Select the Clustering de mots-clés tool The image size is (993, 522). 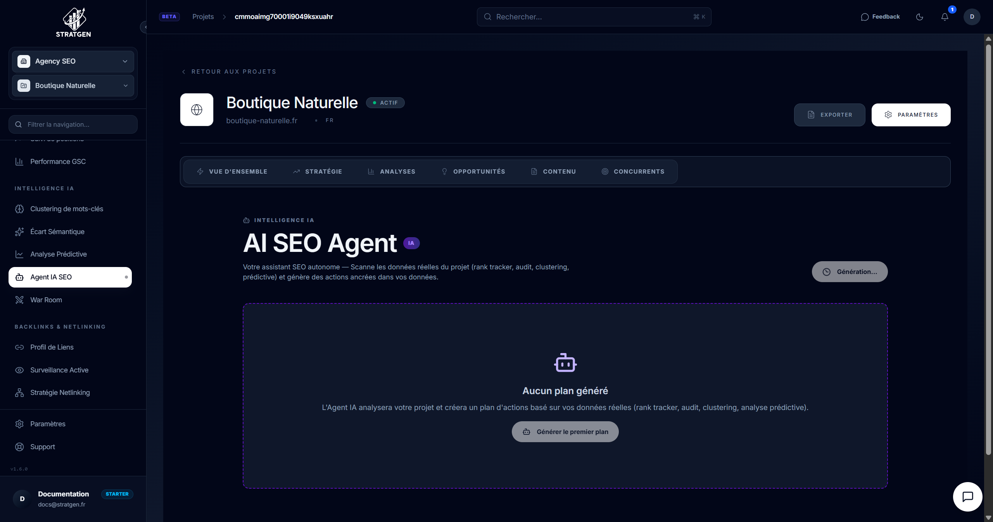[x=66, y=208]
